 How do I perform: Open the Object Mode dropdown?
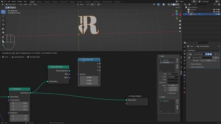12,4
